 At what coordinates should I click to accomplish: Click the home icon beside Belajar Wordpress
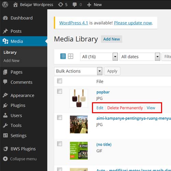point(15,5)
